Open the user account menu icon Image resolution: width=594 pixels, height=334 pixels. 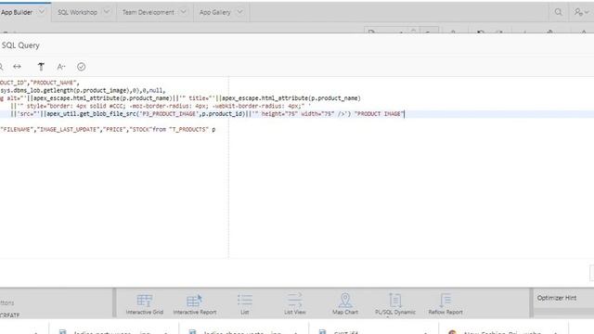pyautogui.click(x=581, y=12)
